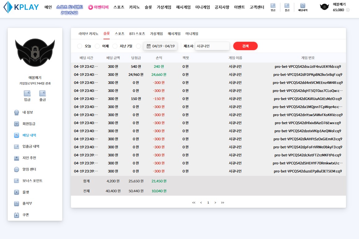Switch to the 라이브 카지노 tab
Viewport: 359px width, 239px height.
tap(88, 34)
